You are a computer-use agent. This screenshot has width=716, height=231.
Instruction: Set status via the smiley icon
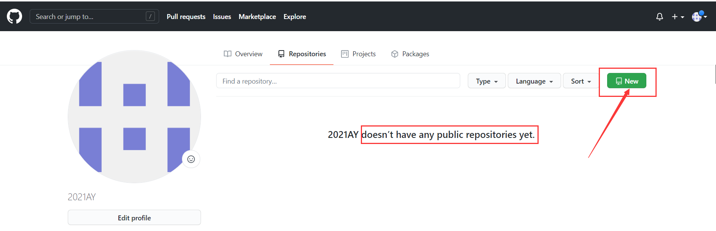[x=191, y=159]
